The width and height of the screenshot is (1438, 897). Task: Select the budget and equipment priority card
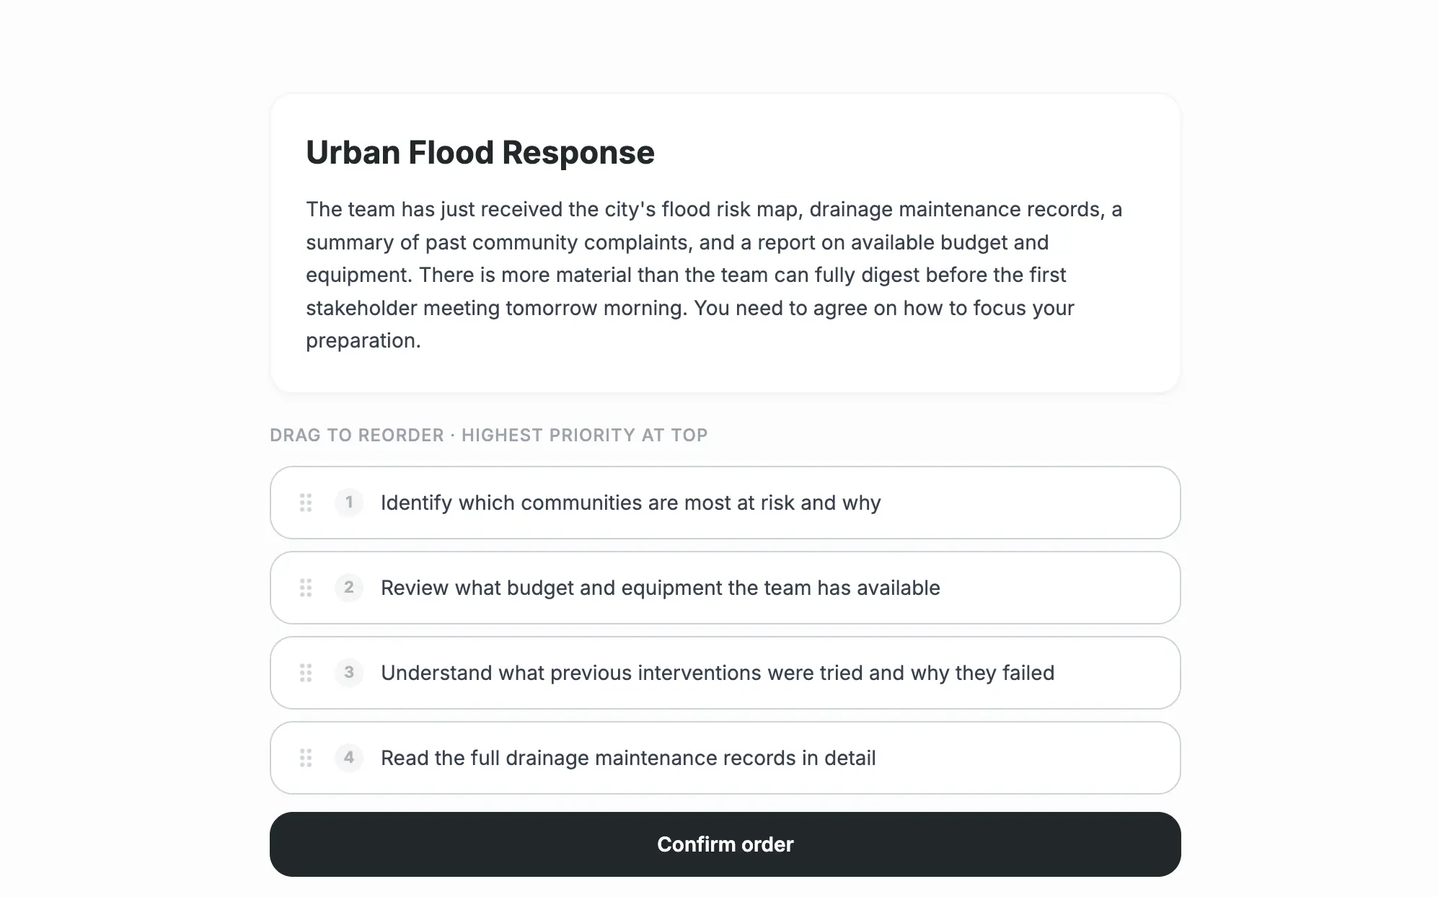724,588
